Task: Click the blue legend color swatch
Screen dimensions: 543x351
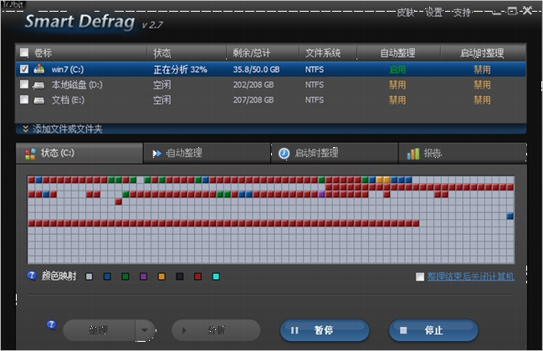Action: (x=107, y=277)
